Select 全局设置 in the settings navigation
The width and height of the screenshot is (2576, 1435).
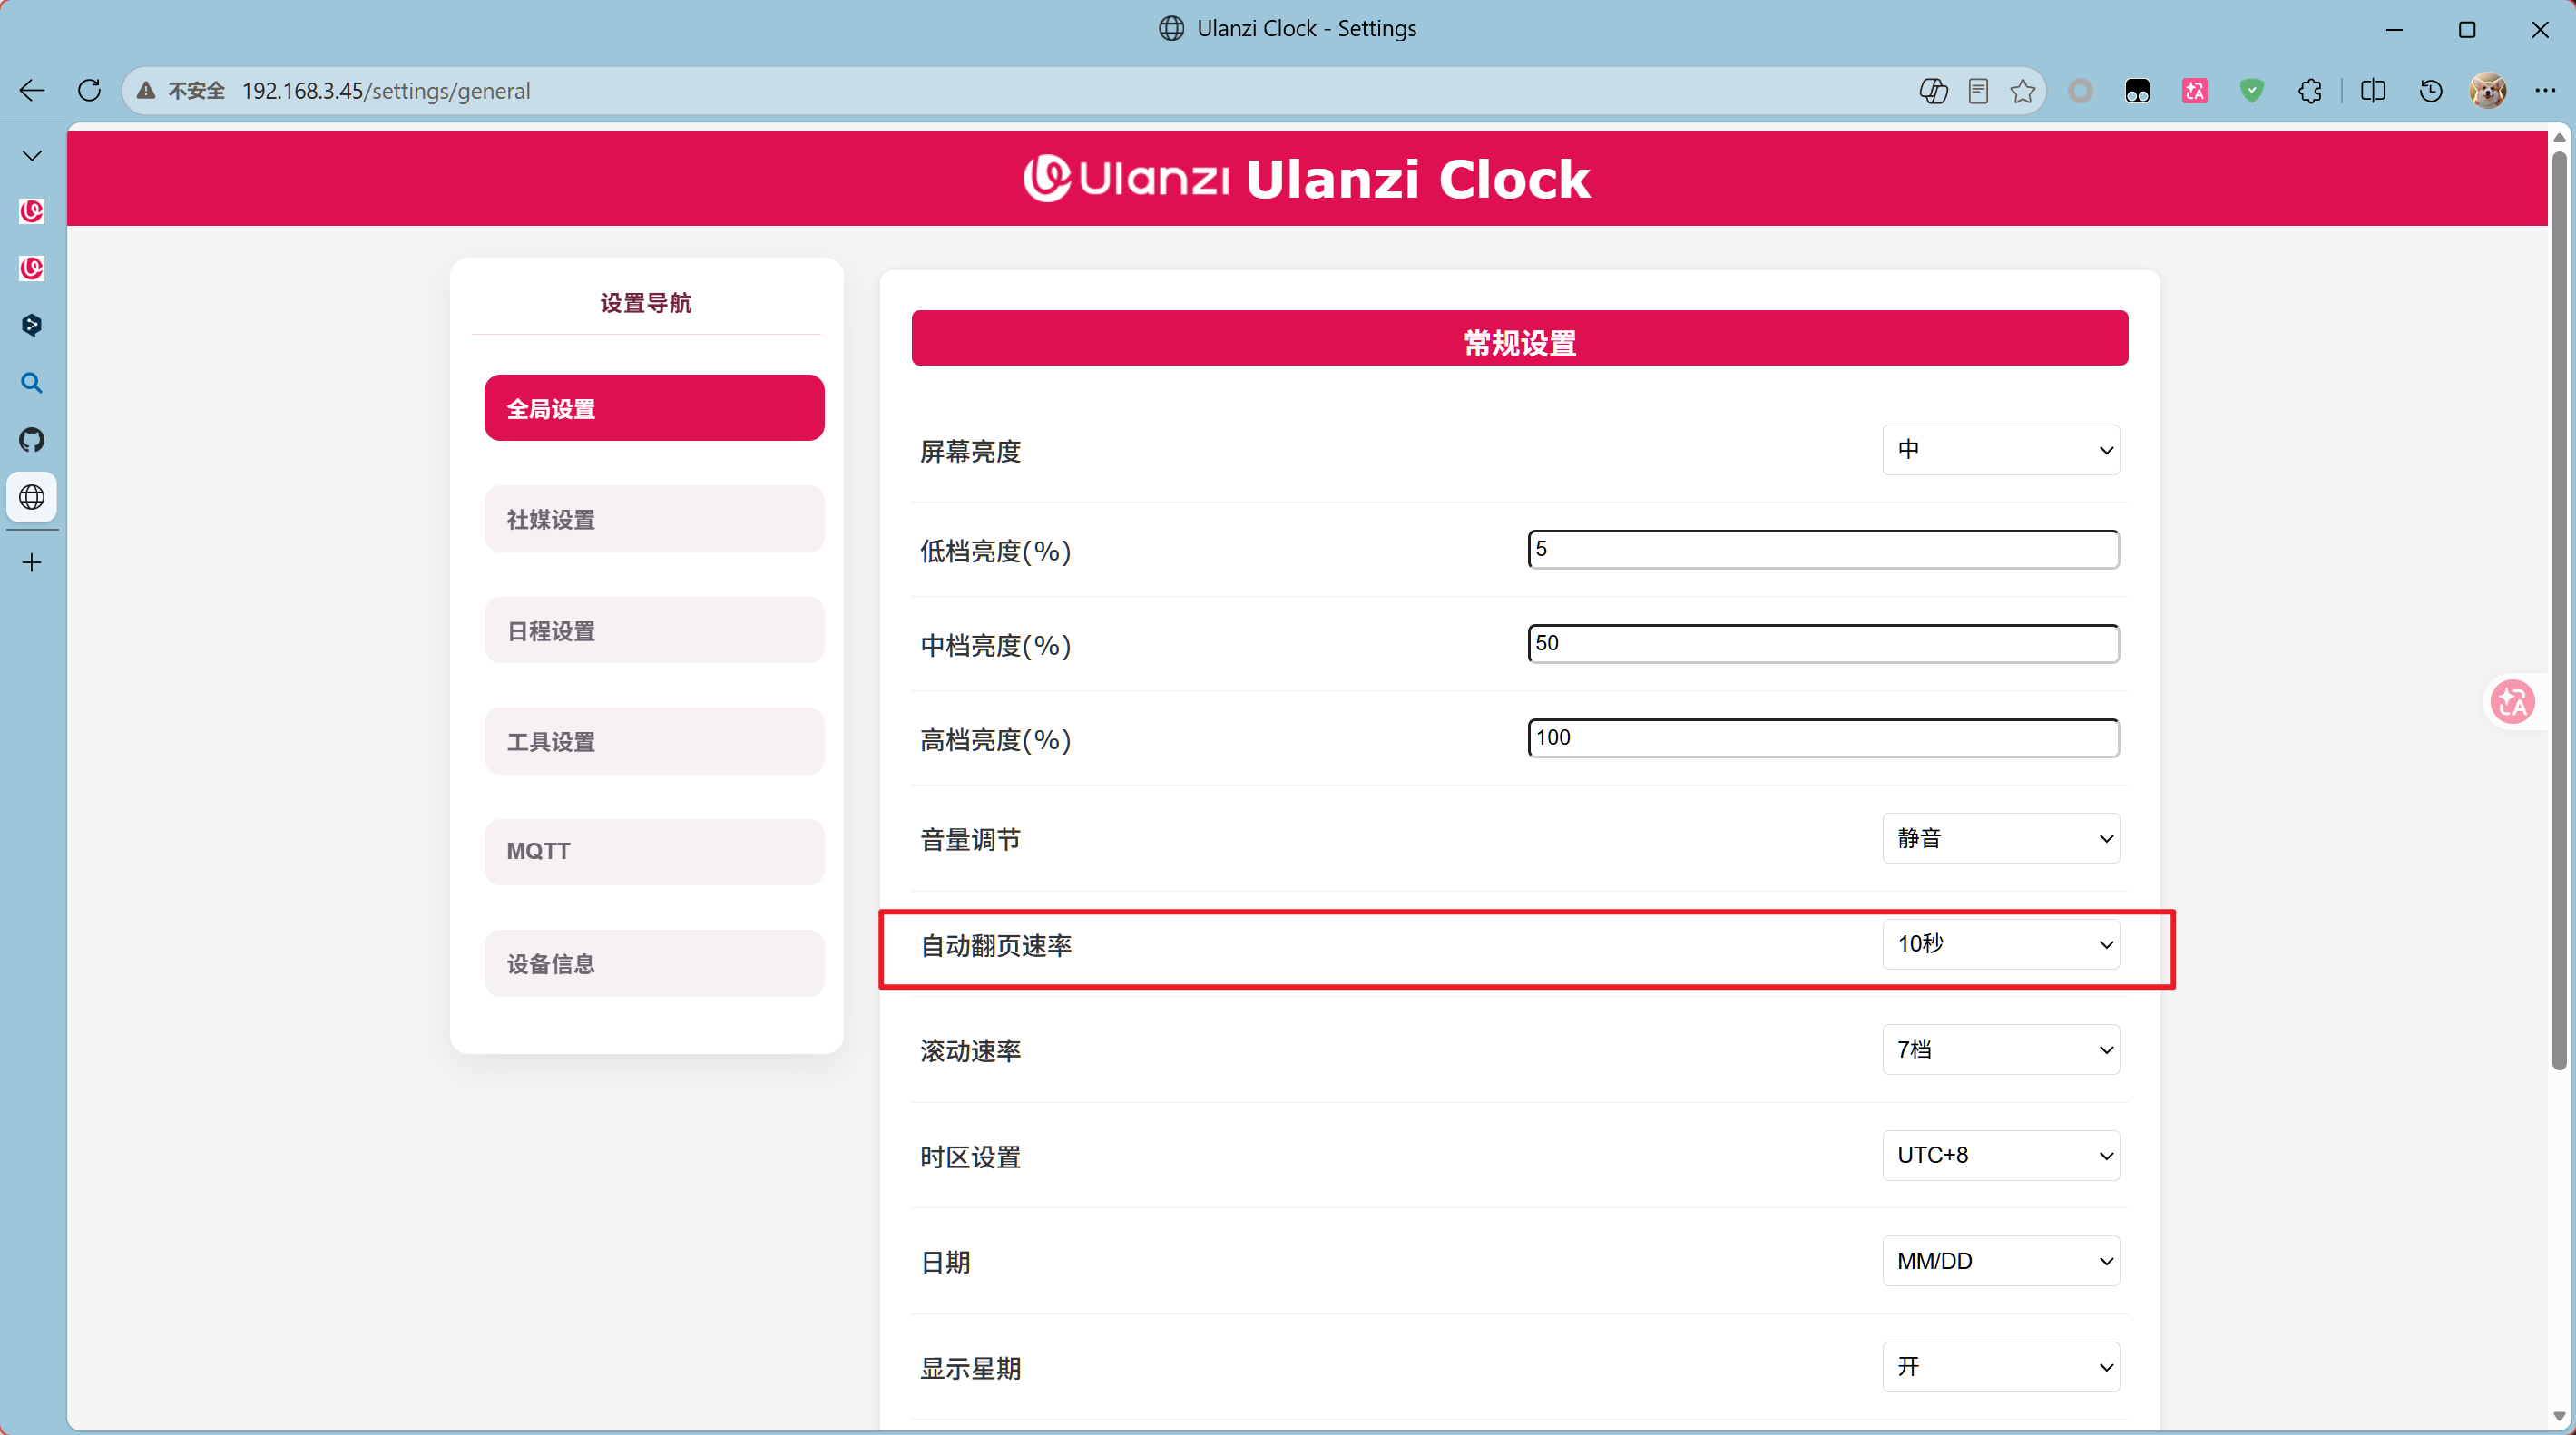(654, 408)
